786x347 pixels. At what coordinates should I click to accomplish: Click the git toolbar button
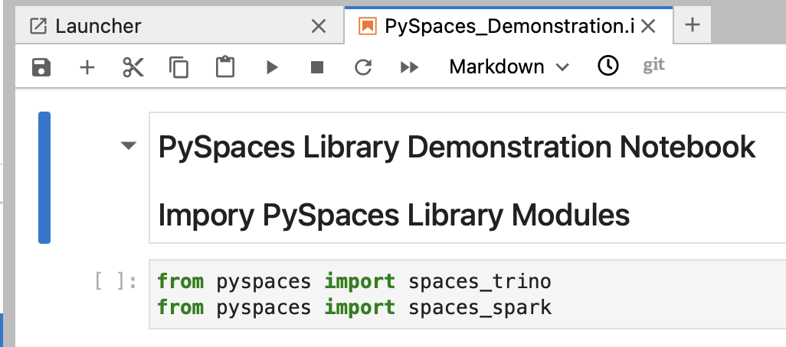pos(653,66)
